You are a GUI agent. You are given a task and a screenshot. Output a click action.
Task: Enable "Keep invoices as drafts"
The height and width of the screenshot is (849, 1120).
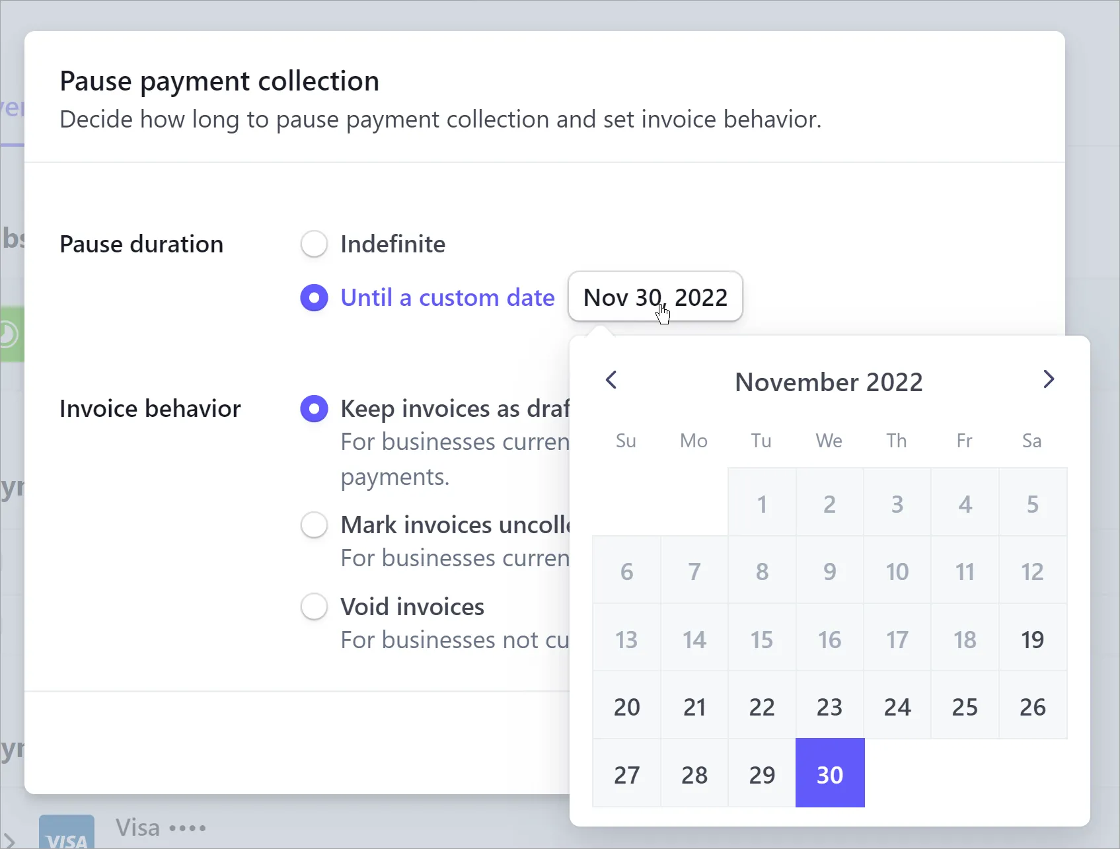tap(314, 408)
